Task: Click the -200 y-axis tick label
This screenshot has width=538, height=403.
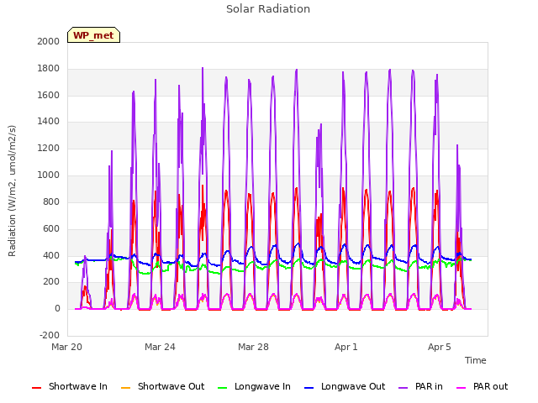Action: [x=50, y=335]
